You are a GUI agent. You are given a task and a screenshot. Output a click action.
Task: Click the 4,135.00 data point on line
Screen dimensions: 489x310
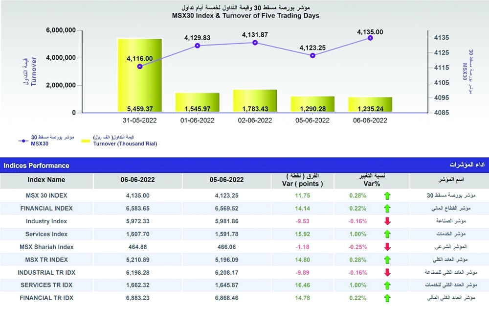click(370, 38)
